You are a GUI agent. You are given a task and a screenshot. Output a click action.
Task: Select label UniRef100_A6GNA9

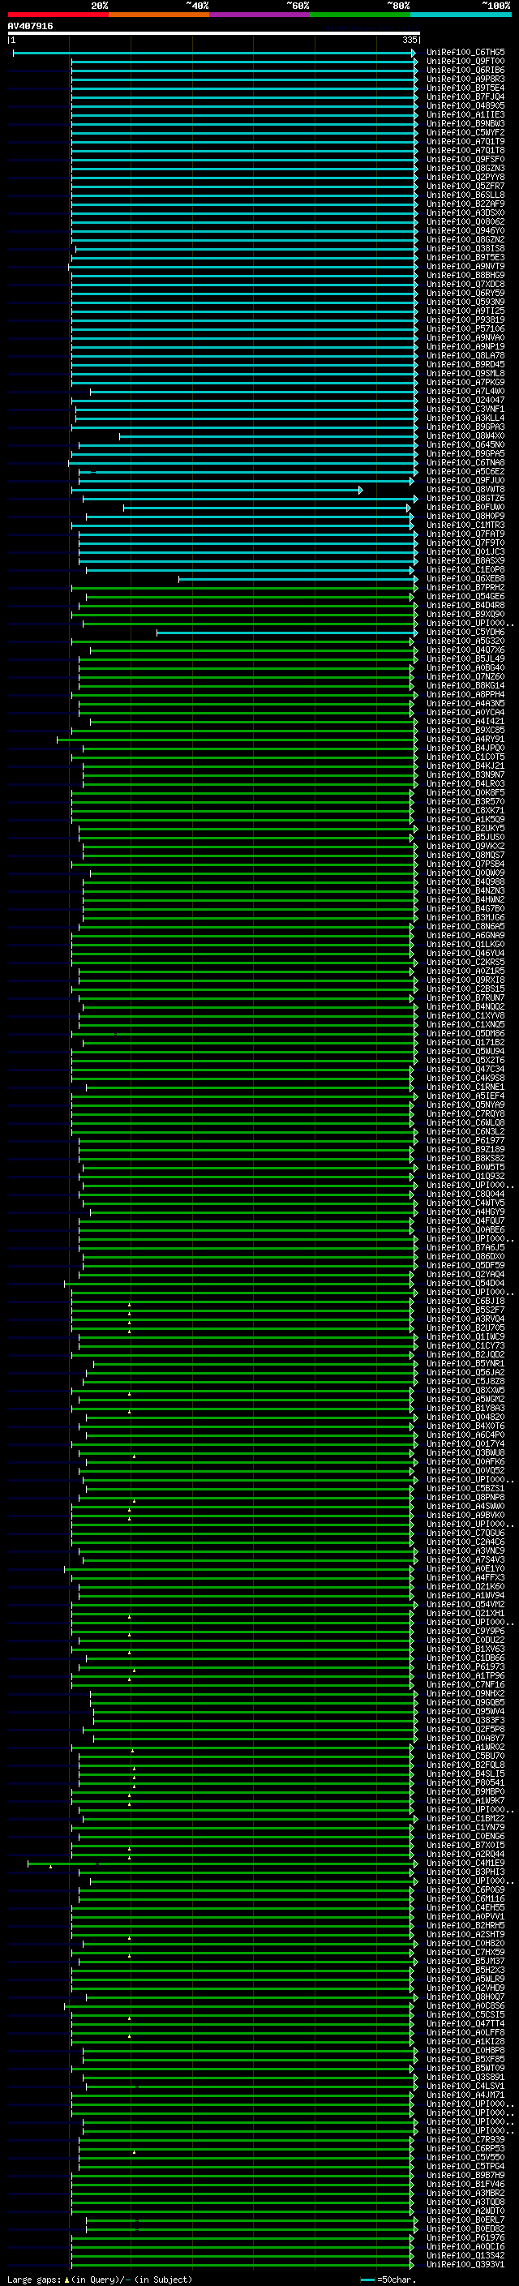point(465,937)
